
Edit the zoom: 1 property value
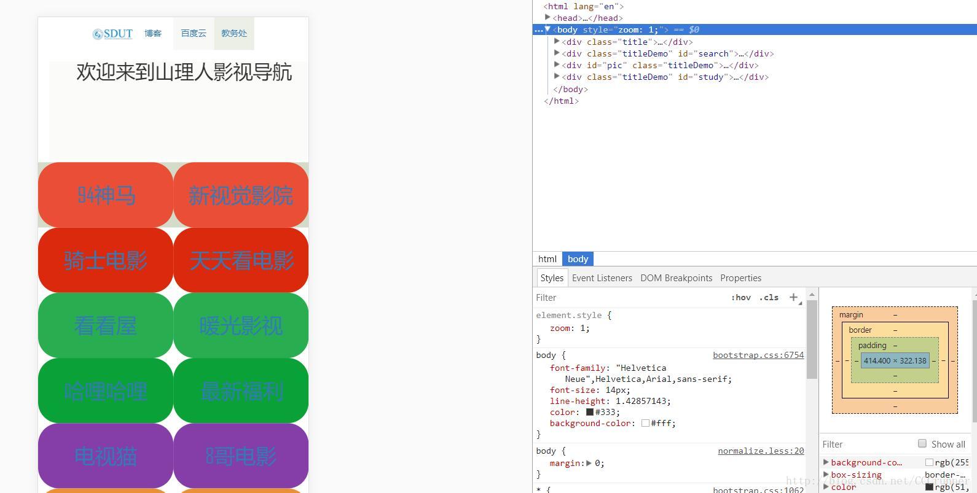point(582,328)
